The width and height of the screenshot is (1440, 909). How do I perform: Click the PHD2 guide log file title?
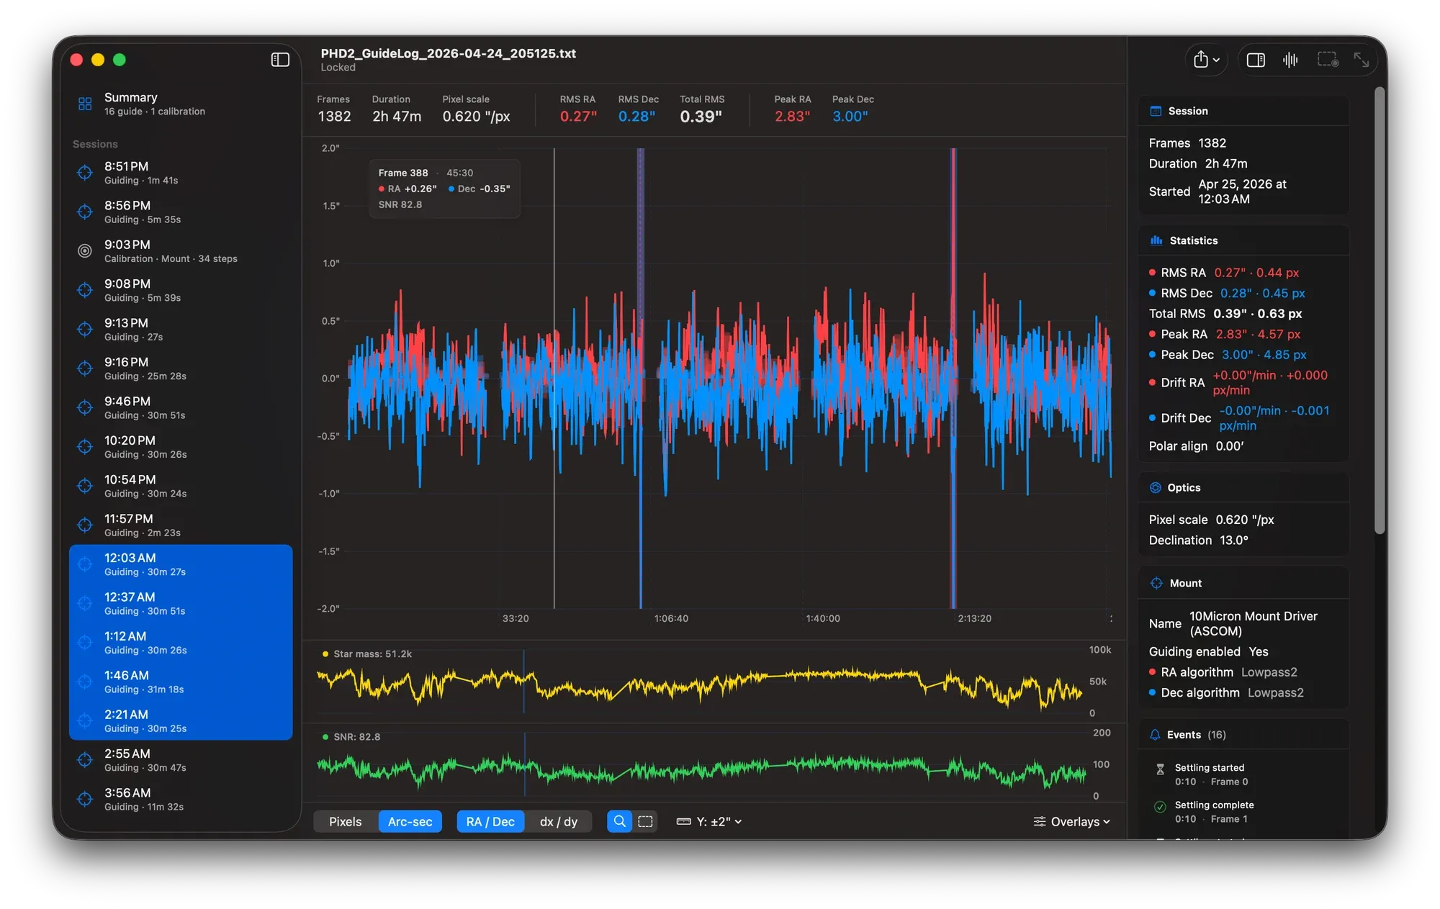(448, 53)
